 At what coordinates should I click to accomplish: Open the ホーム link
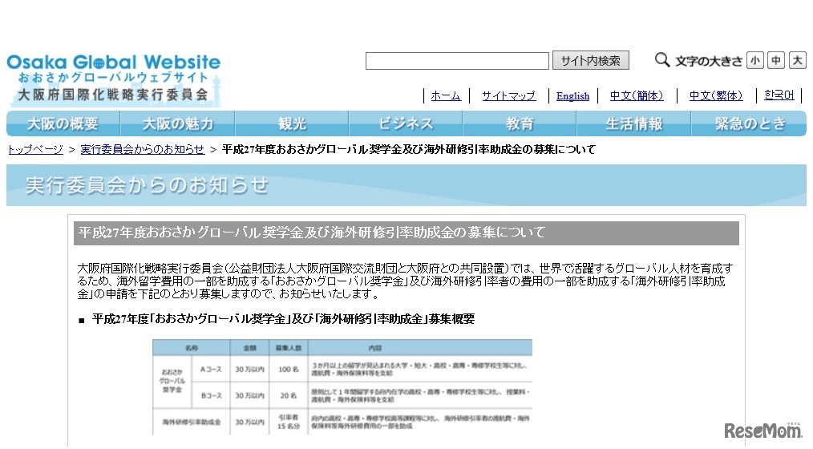click(446, 96)
